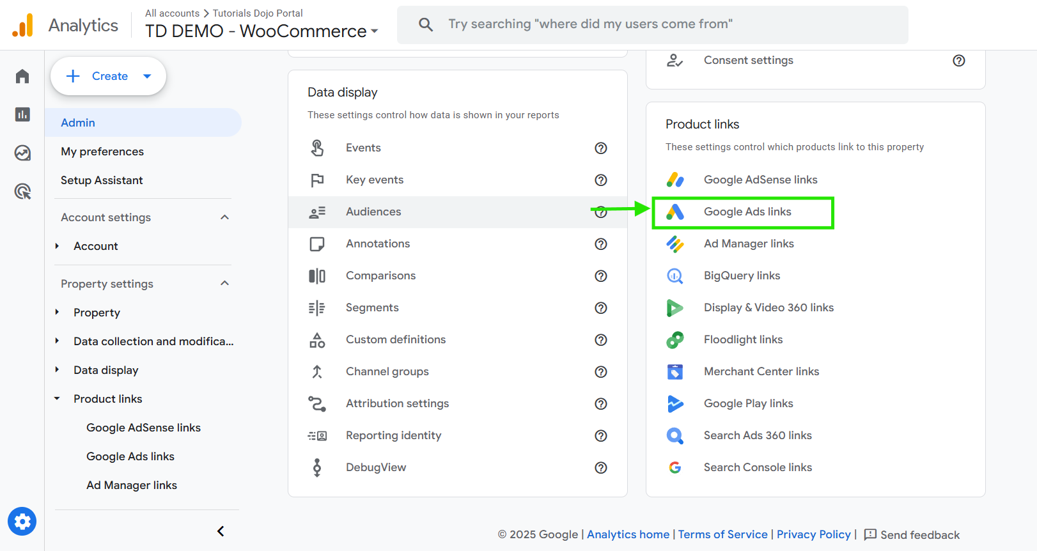1037x551 pixels.
Task: Click the Search Console Google logo icon
Action: click(675, 467)
